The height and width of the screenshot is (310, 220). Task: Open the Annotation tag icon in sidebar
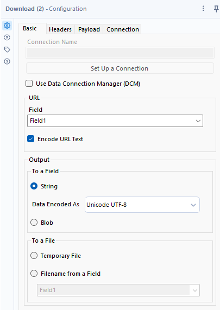point(7,49)
